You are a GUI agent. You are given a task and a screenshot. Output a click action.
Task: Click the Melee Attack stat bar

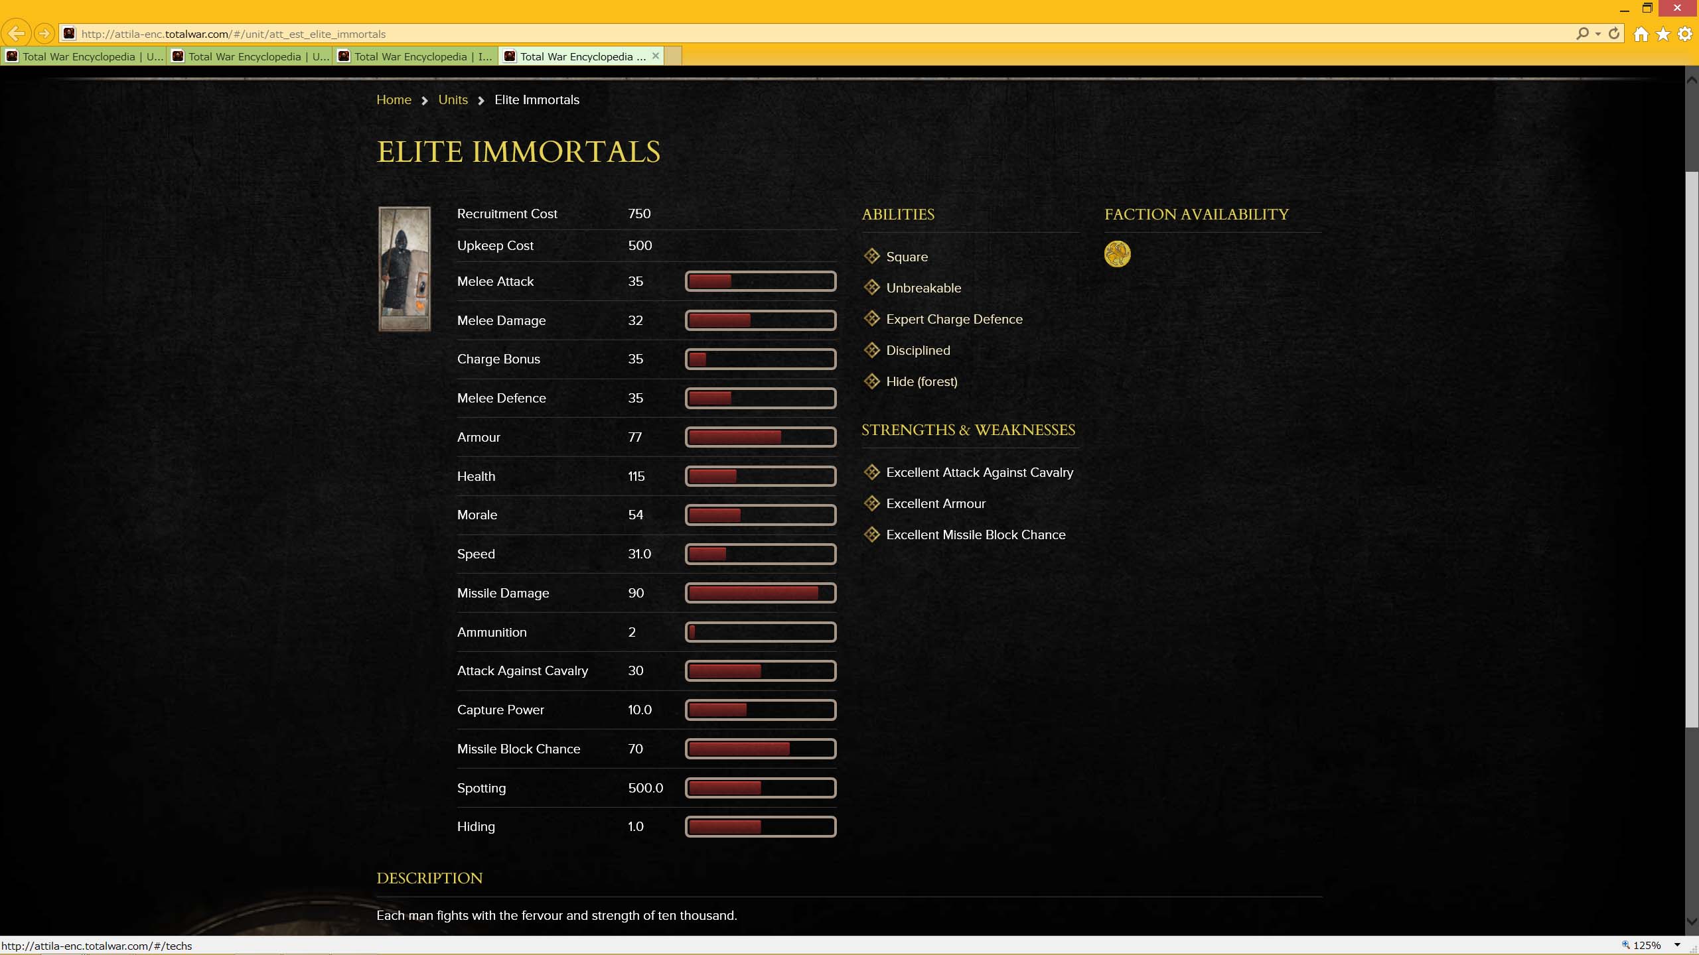point(761,281)
